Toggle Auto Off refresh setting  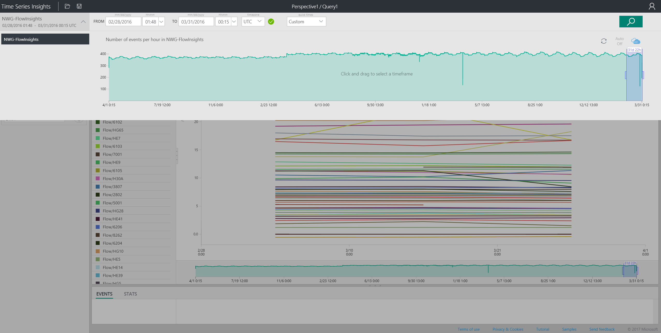pyautogui.click(x=619, y=41)
